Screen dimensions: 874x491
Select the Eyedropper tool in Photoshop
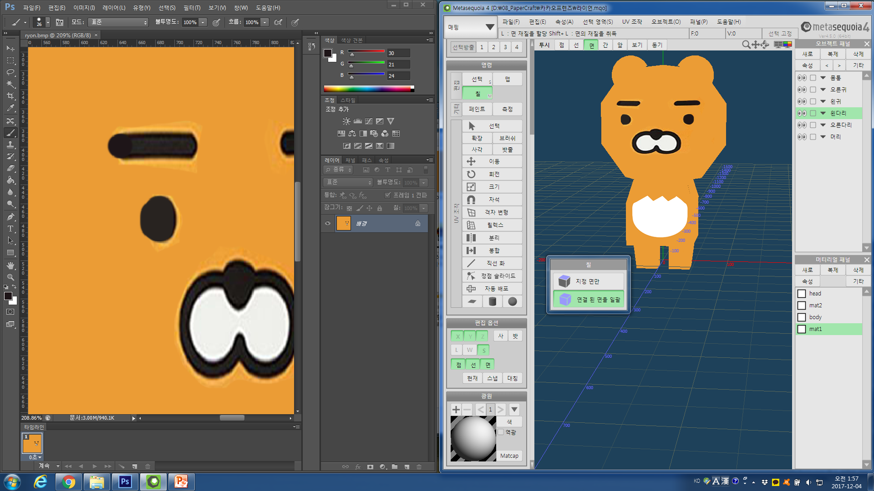coord(10,108)
